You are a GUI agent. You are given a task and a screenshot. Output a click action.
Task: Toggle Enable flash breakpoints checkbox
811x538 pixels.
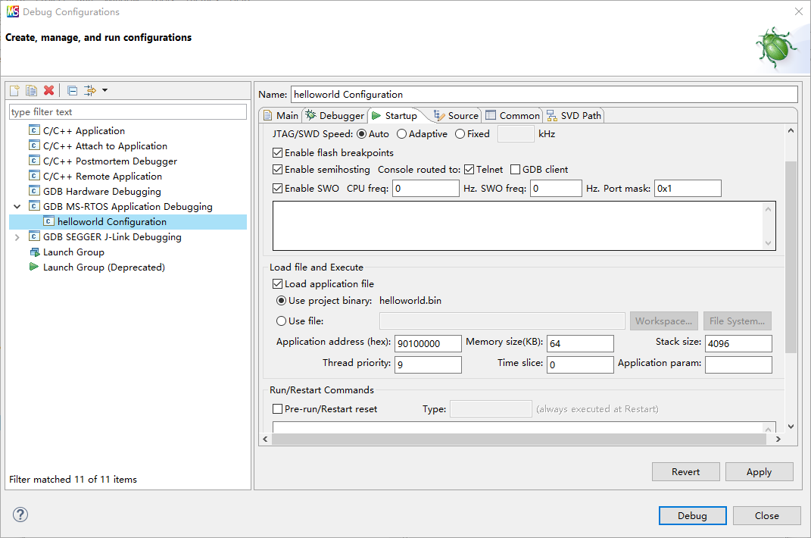(x=278, y=153)
